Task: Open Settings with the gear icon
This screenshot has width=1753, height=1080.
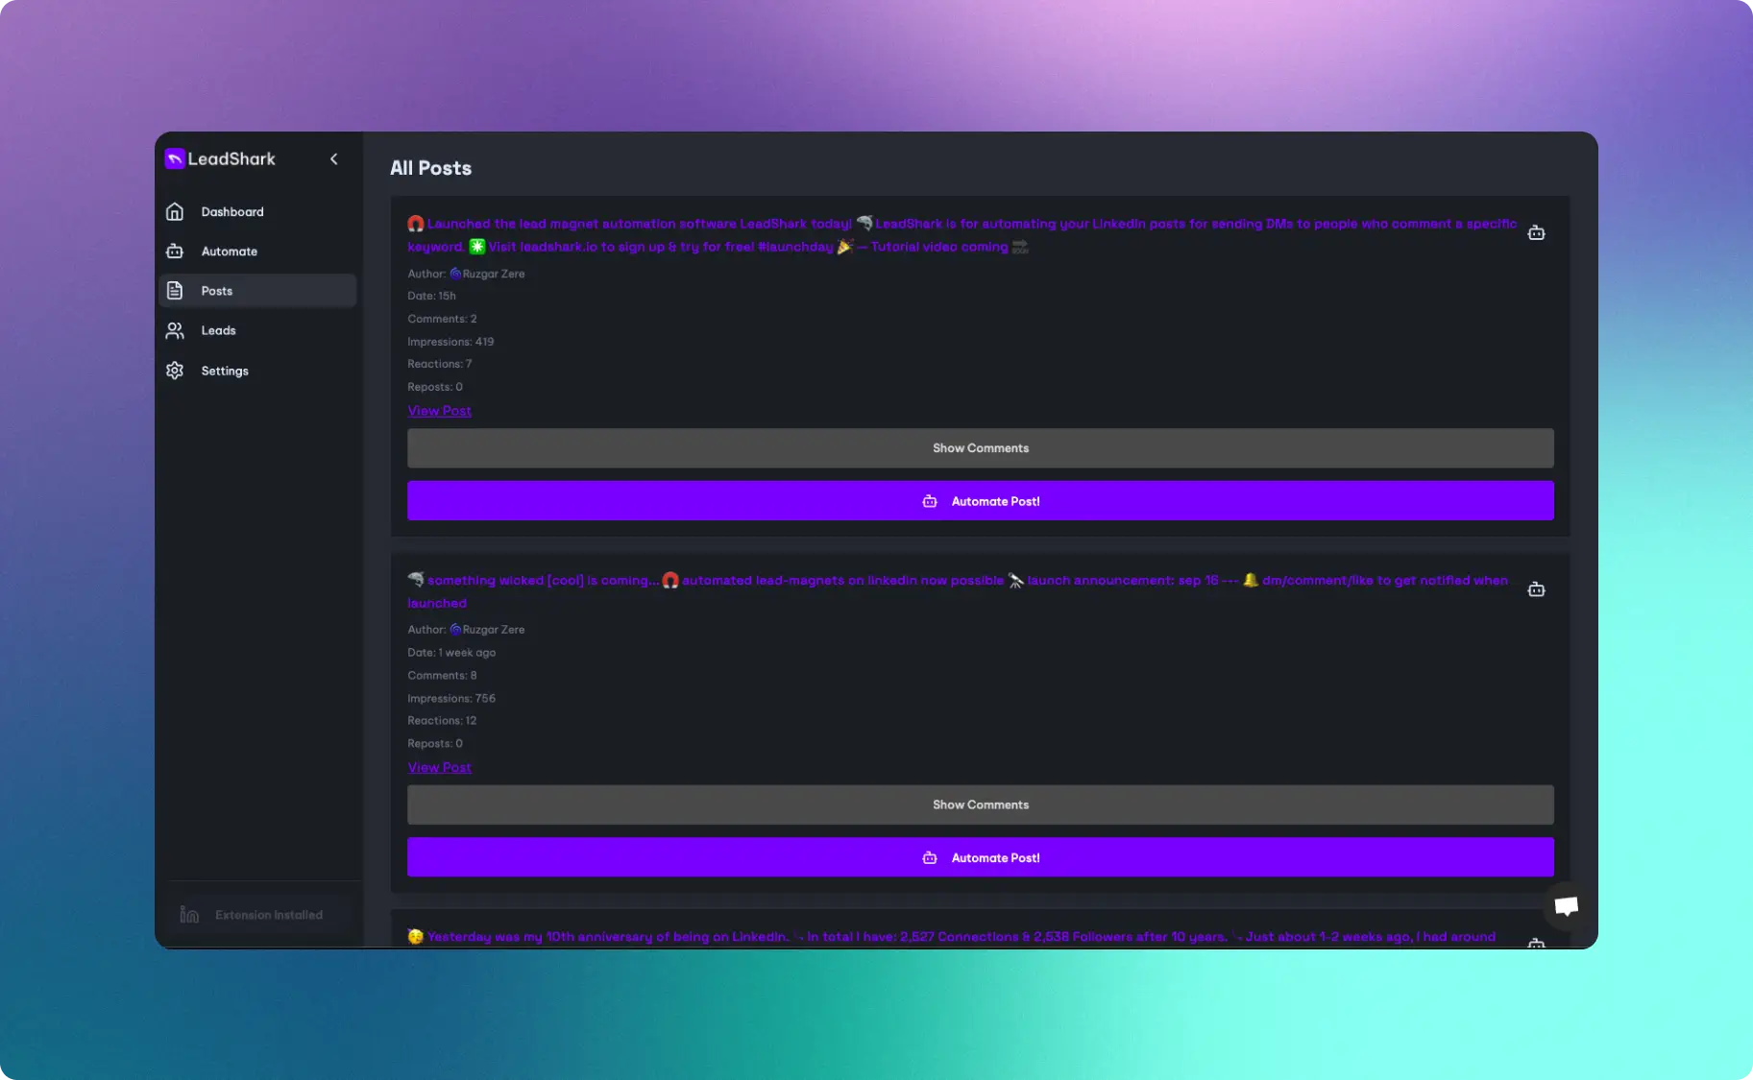Action: click(x=175, y=371)
